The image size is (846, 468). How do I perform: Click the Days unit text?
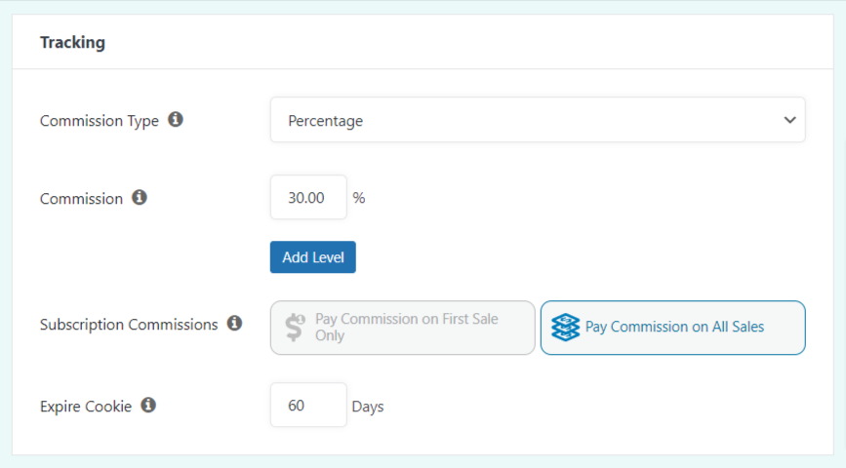[368, 407]
